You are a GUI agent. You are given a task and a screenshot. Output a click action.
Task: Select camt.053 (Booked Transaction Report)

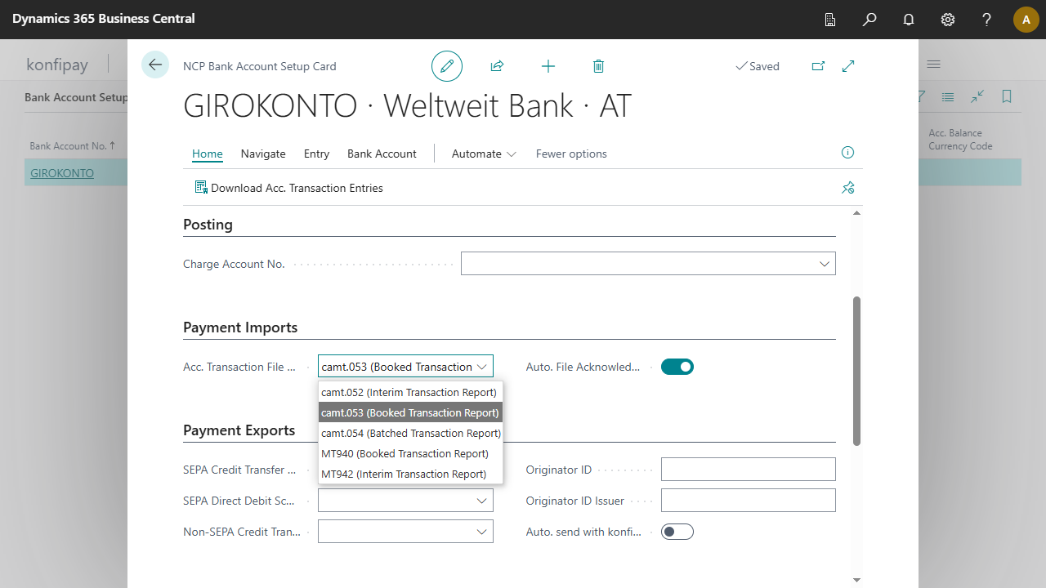pyautogui.click(x=410, y=412)
